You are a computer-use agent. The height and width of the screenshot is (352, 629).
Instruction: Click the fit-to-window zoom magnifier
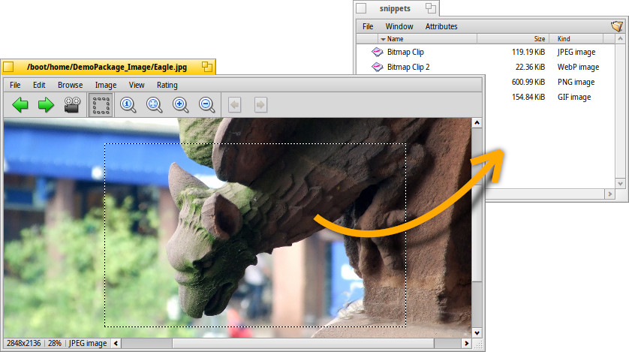pyautogui.click(x=155, y=105)
